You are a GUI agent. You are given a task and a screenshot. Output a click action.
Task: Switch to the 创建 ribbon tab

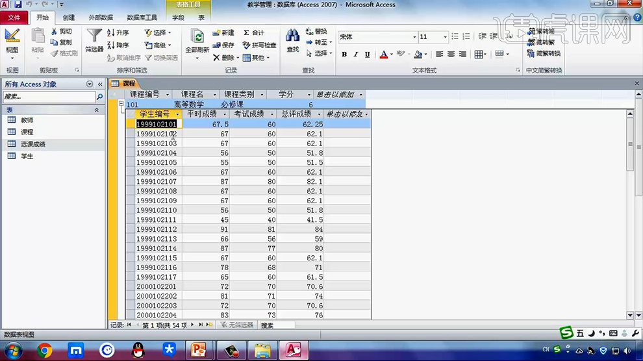coord(68,18)
